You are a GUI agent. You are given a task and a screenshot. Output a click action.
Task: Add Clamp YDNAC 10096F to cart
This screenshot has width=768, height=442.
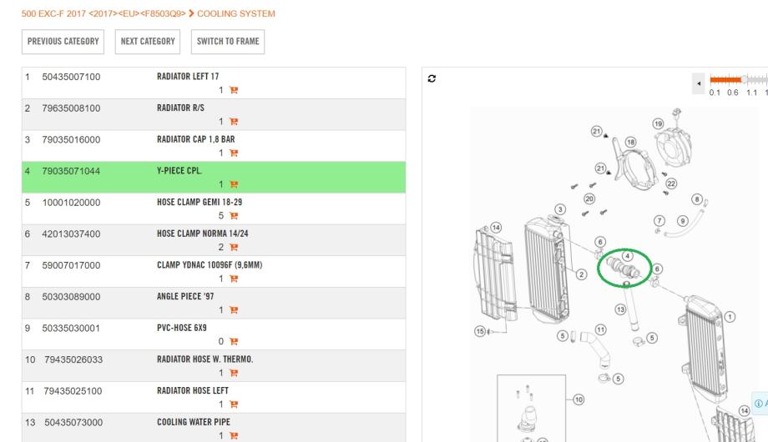[234, 279]
